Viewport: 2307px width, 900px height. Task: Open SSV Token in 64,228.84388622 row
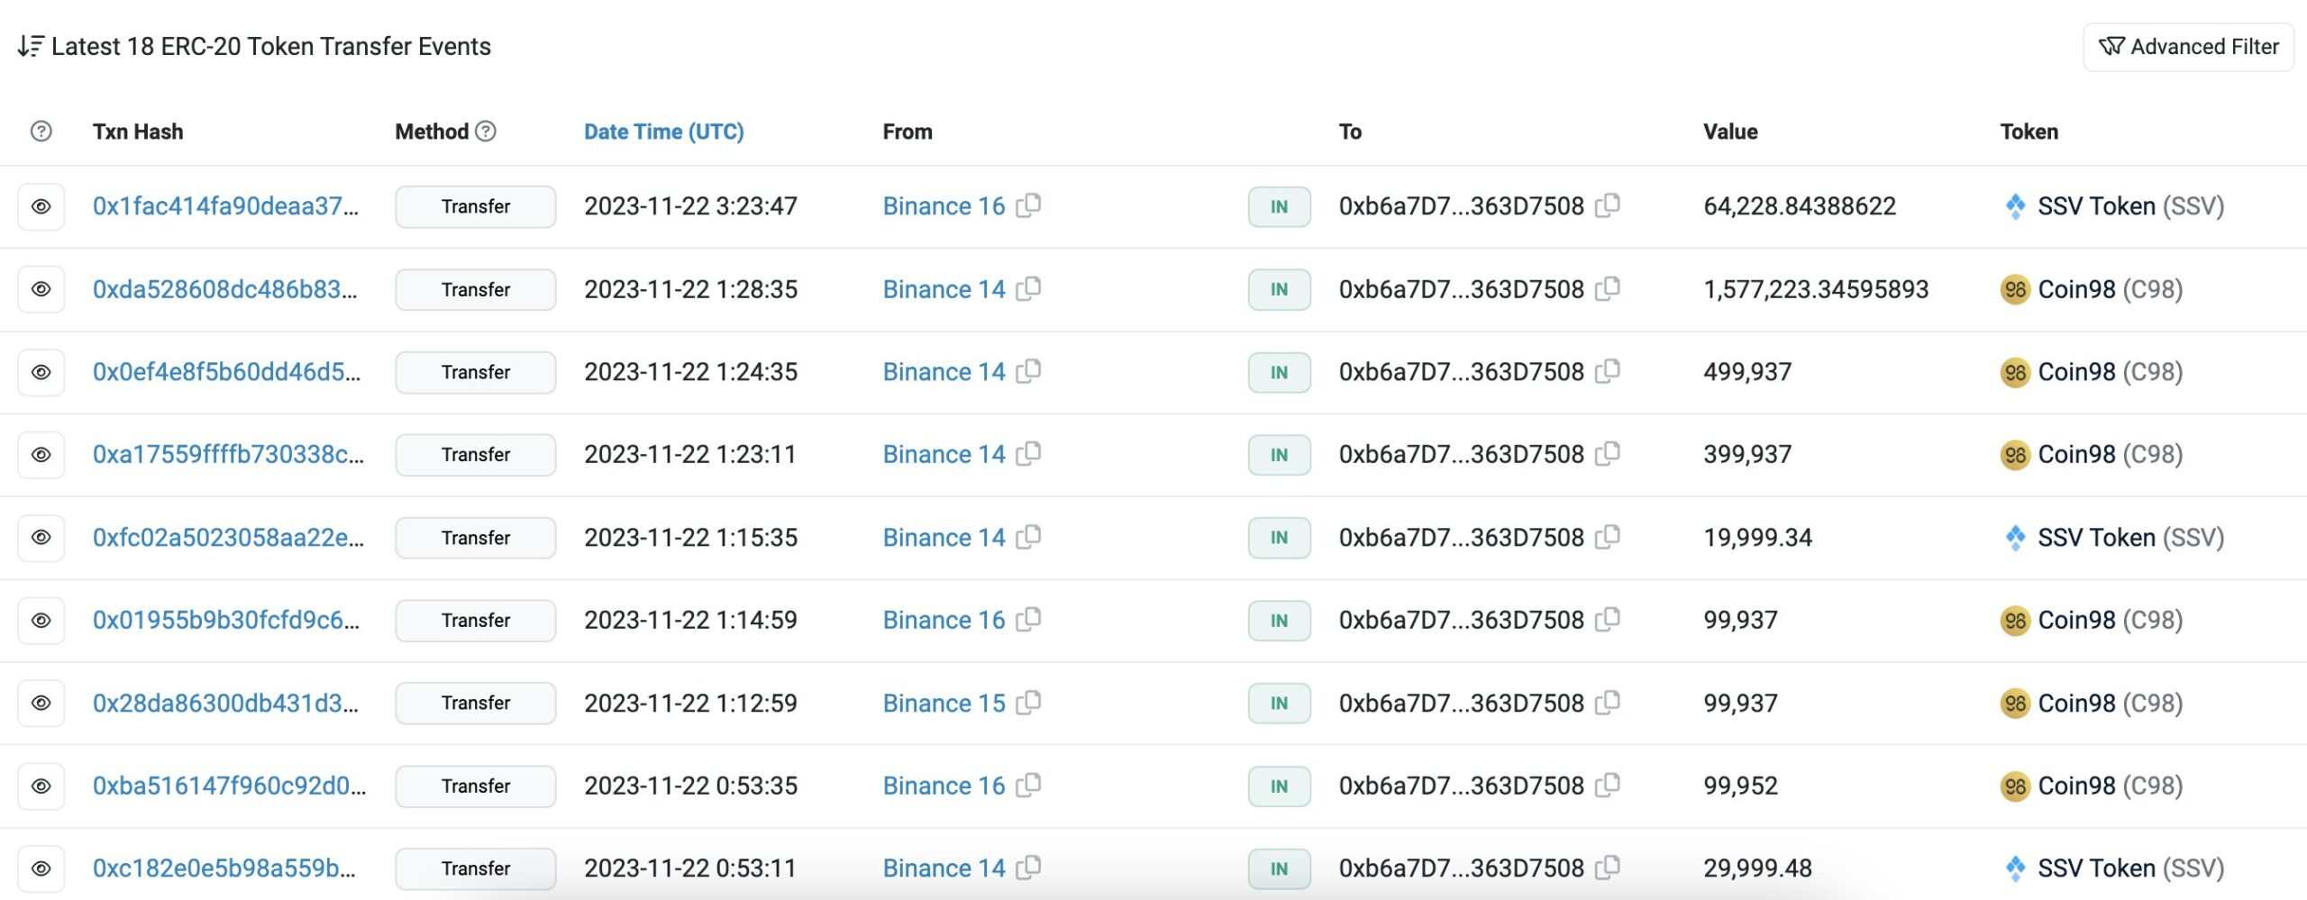(2112, 206)
